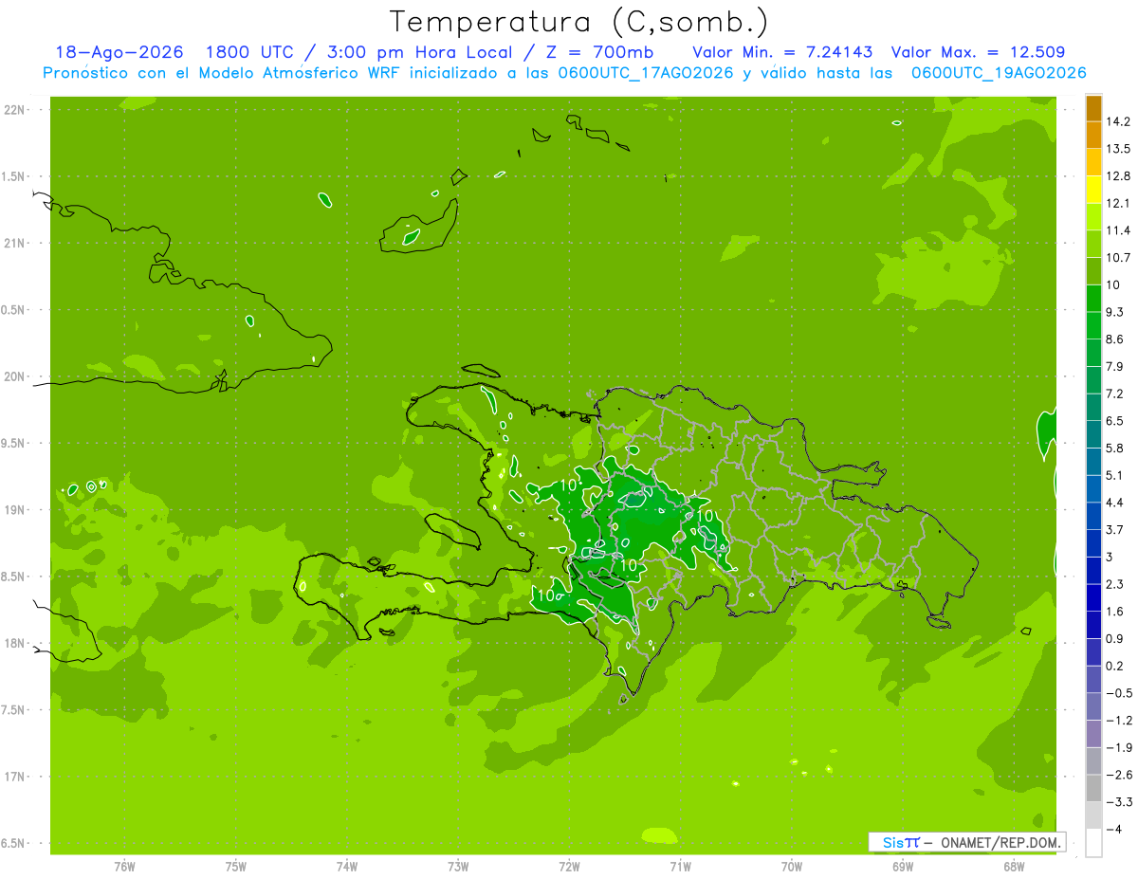Click the "21N" latitude label
The width and height of the screenshot is (1138, 879).
tap(14, 243)
